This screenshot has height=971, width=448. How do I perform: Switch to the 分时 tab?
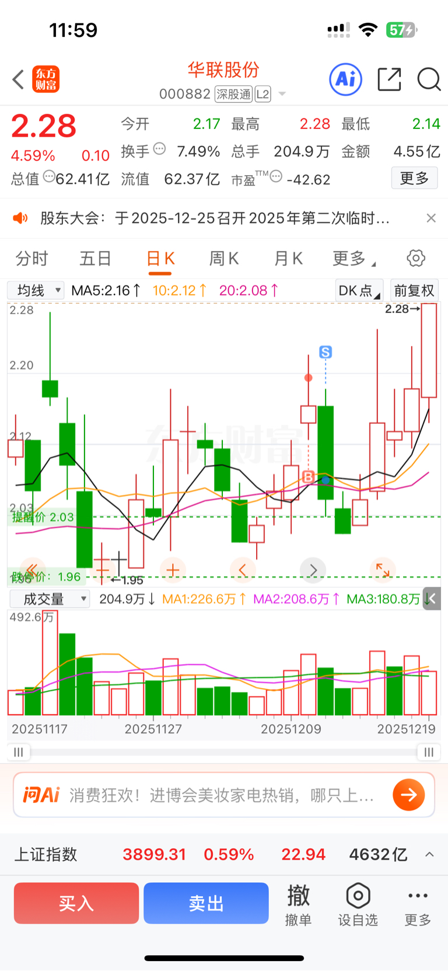click(32, 258)
